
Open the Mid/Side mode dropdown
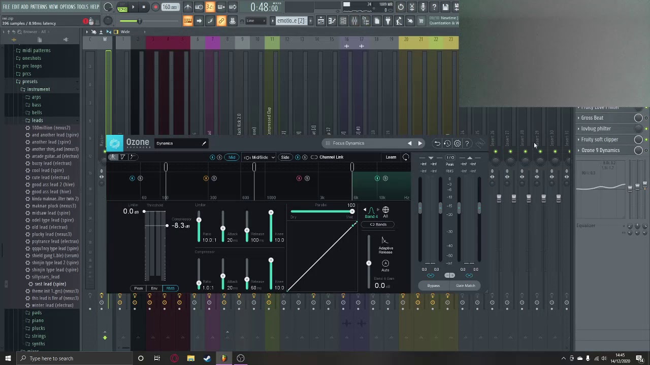pos(259,157)
